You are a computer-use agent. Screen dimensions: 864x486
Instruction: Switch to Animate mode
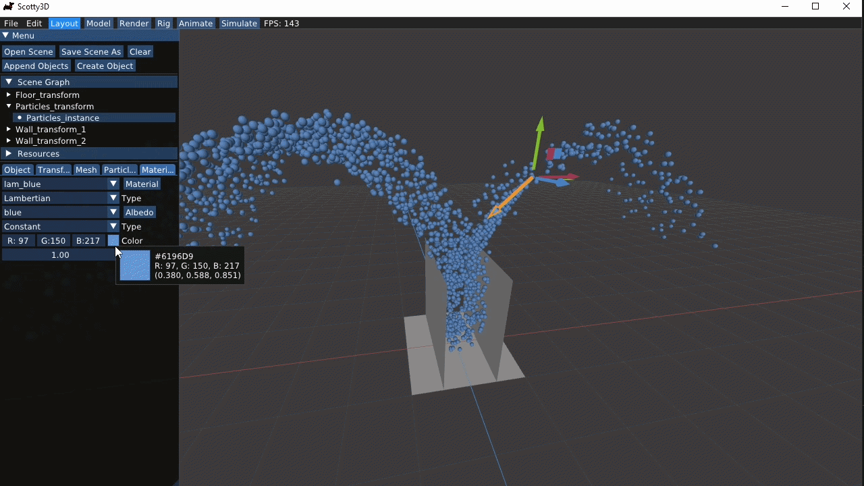196,24
